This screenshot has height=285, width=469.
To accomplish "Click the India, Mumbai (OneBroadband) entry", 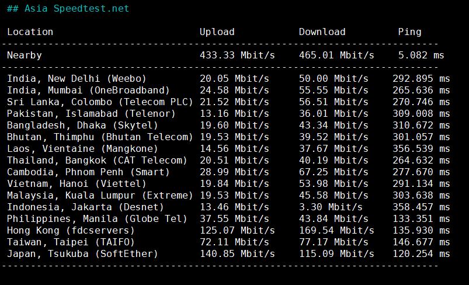I will [x=88, y=91].
